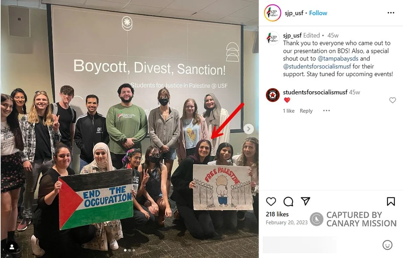This screenshot has width=403, height=258.
Task: Like the studentsforsocialismusf comment
Action: click(392, 100)
